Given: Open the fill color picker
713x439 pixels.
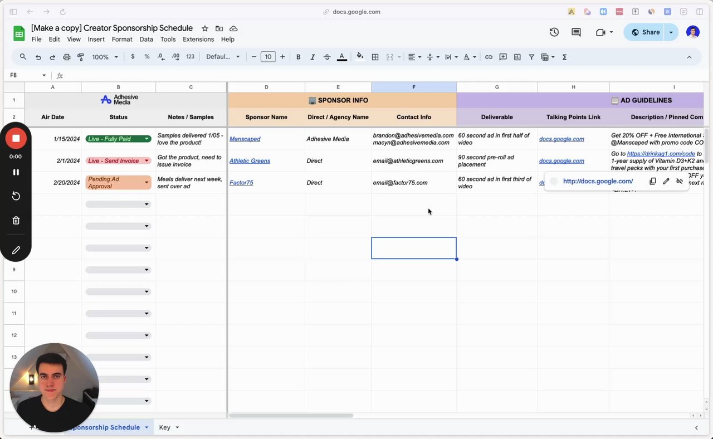Looking at the screenshot, I should click(360, 56).
